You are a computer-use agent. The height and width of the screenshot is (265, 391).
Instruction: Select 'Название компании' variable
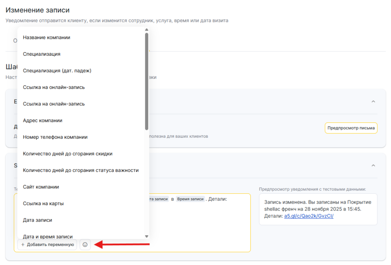point(47,37)
